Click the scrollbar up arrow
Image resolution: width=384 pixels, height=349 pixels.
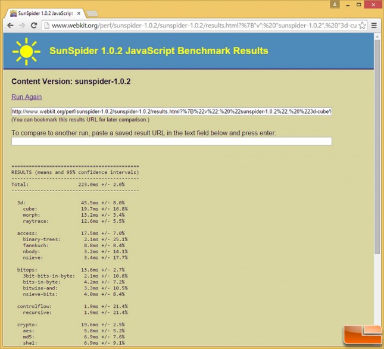tap(377, 36)
